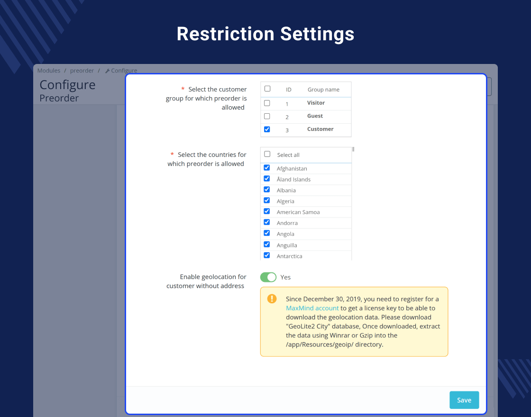
Task: Uncheck the Antarctica checkbox
Action: tap(267, 255)
